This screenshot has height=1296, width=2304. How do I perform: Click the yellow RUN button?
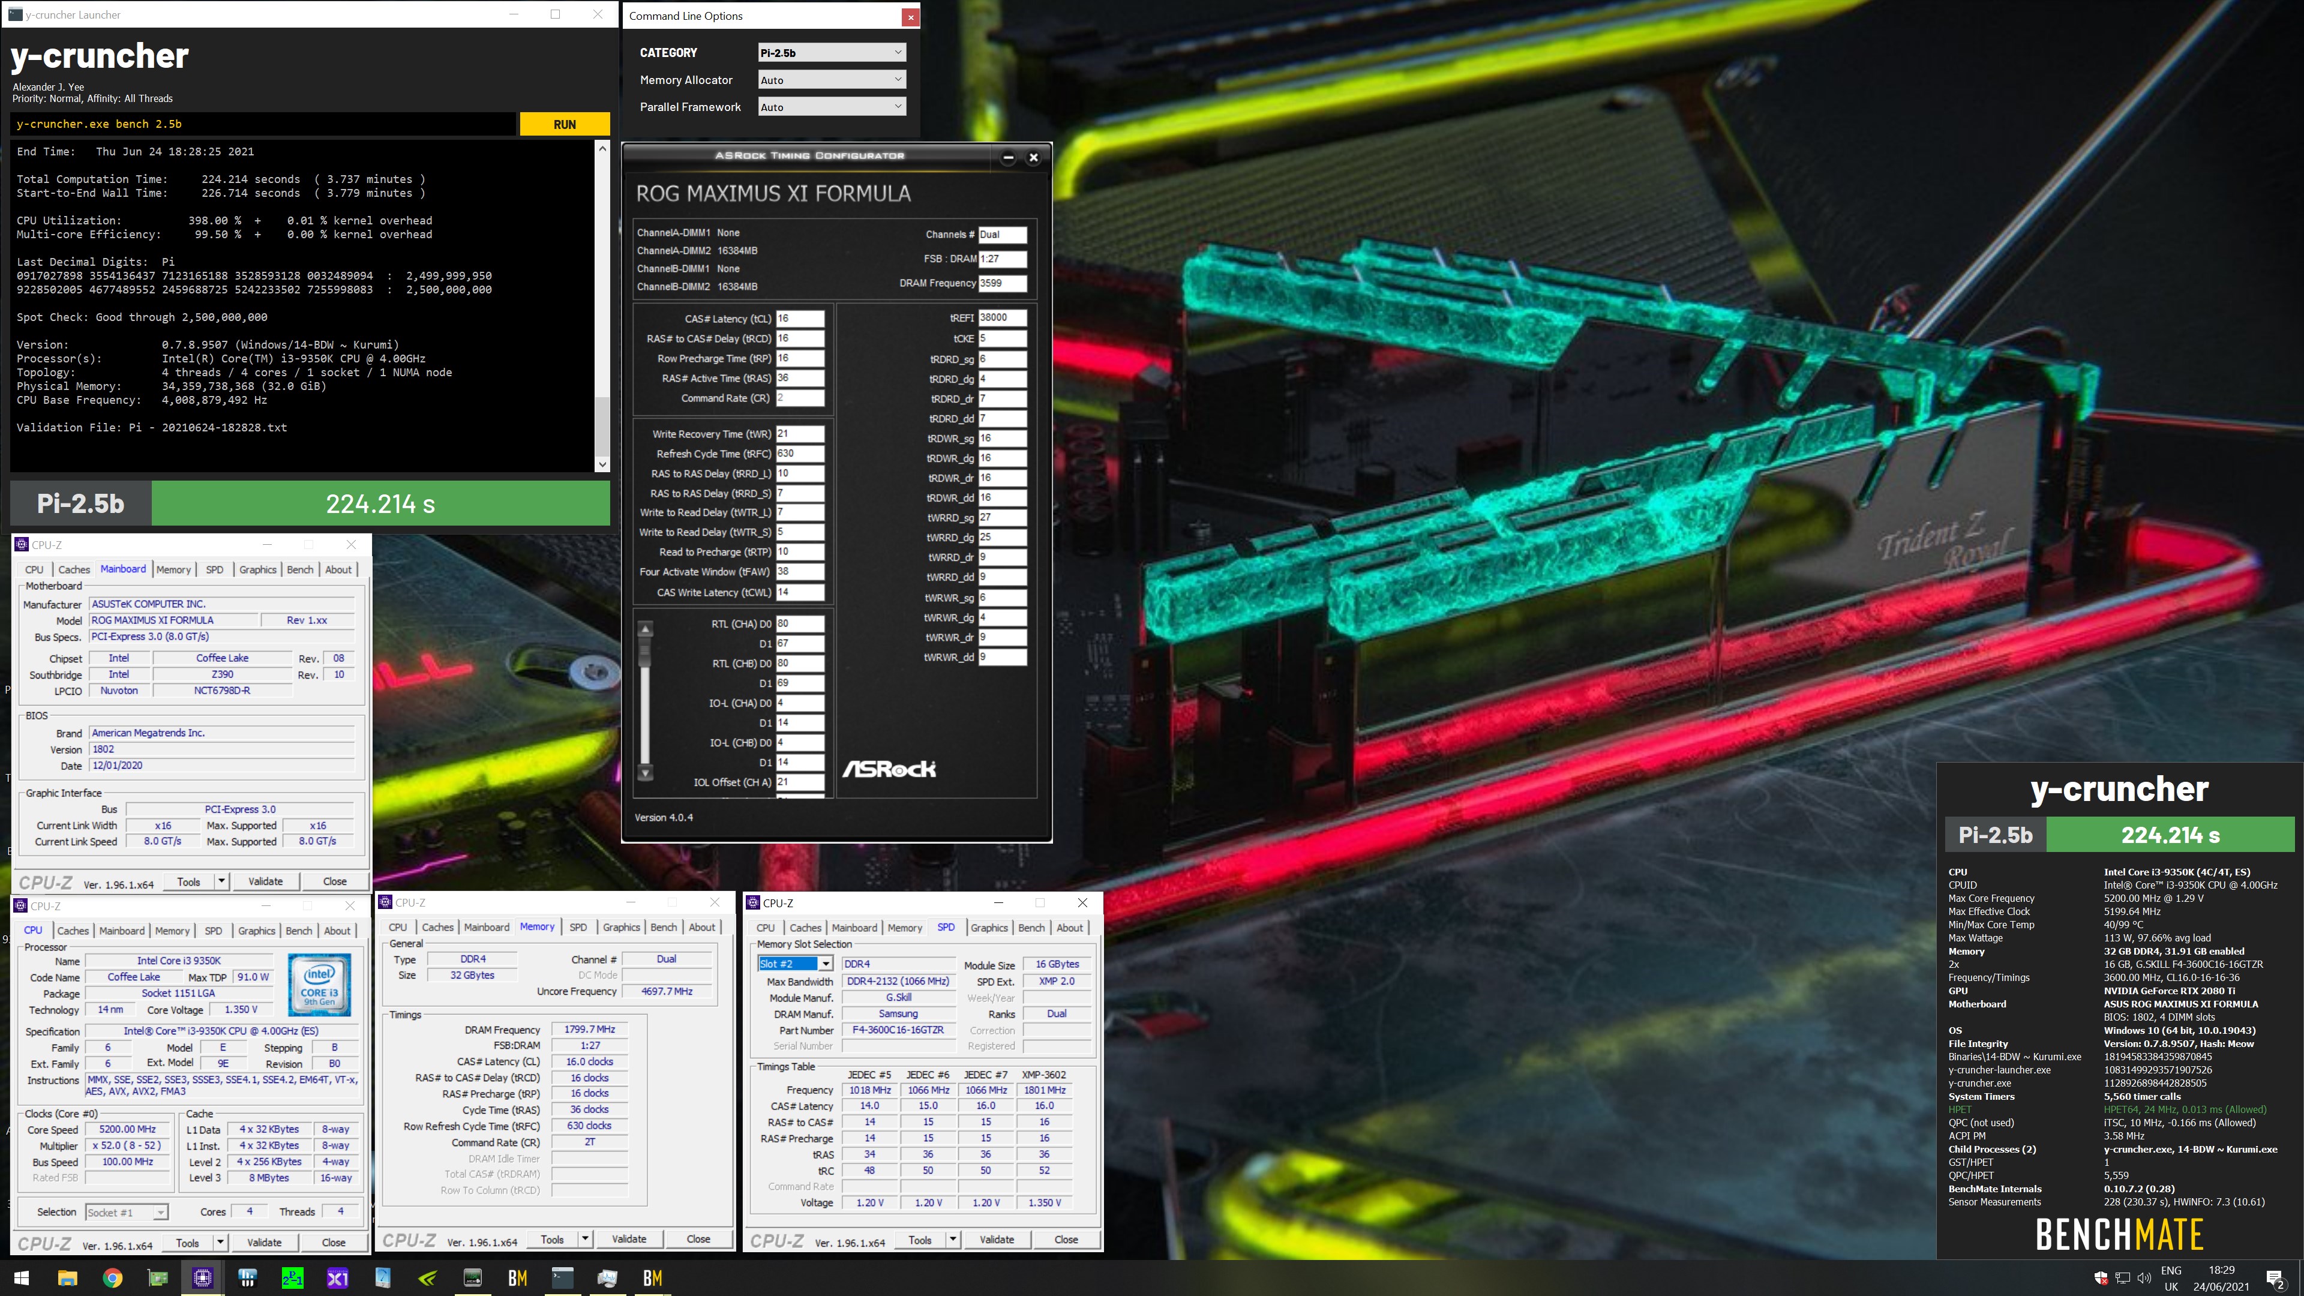565,124
